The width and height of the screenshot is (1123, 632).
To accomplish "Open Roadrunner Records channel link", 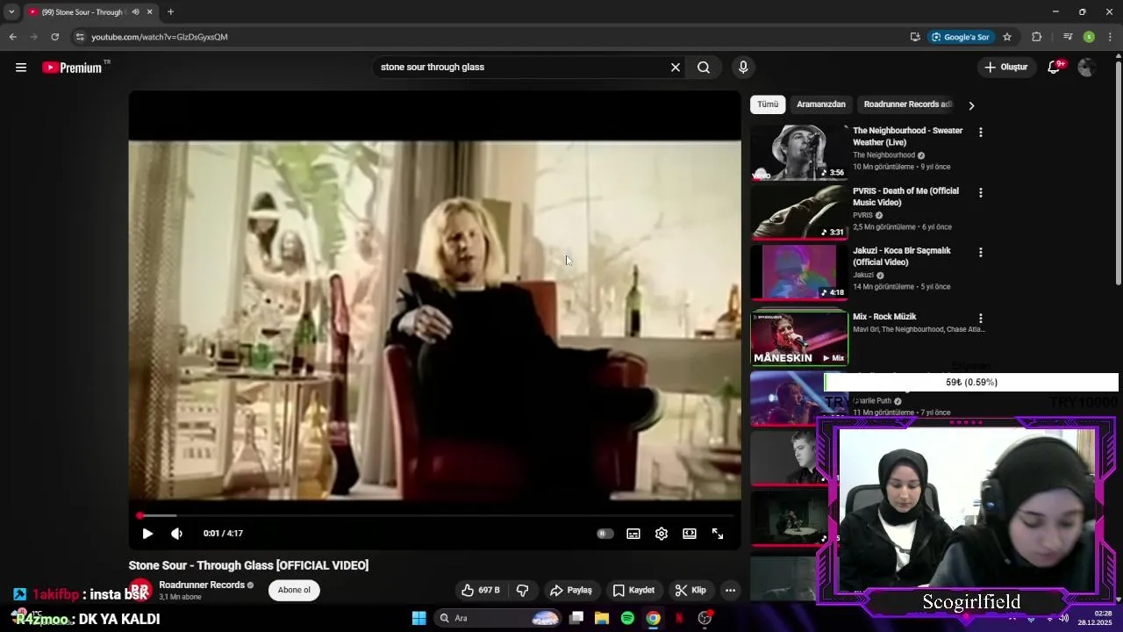I will point(202,585).
